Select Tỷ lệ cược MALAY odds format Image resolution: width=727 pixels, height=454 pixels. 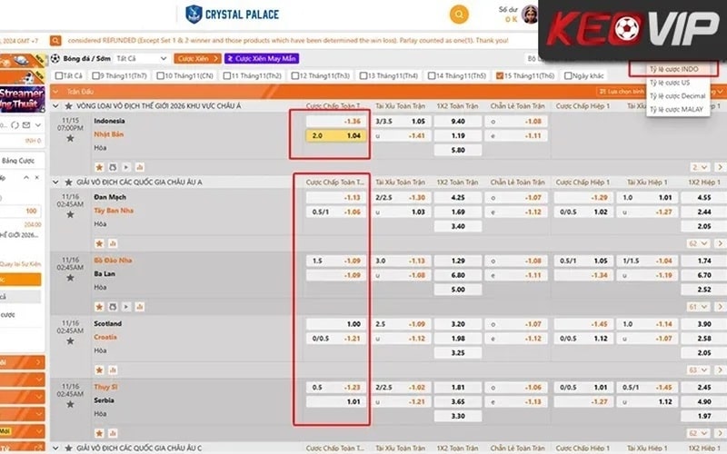[676, 109]
